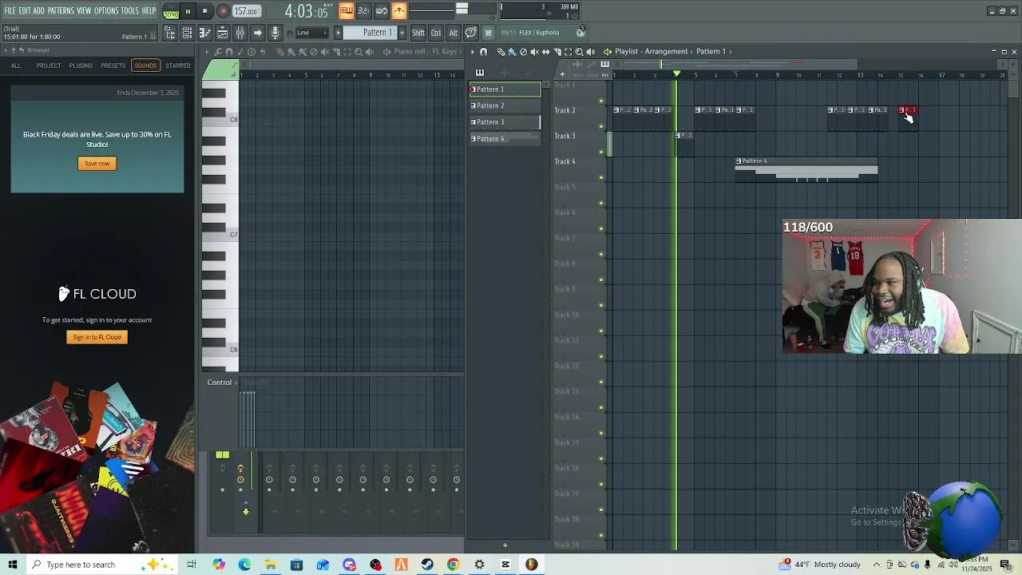The width and height of the screenshot is (1022, 575).
Task: Toggle the Ctrl typing key button
Action: pos(436,33)
